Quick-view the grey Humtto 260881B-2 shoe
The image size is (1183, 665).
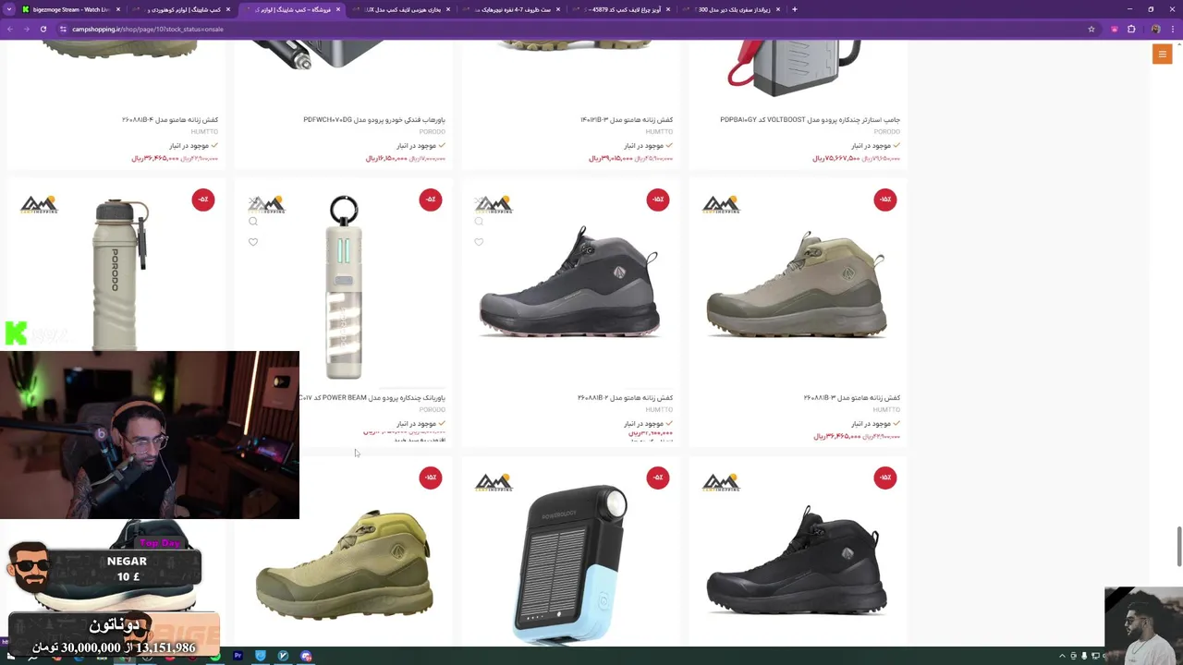(x=479, y=222)
